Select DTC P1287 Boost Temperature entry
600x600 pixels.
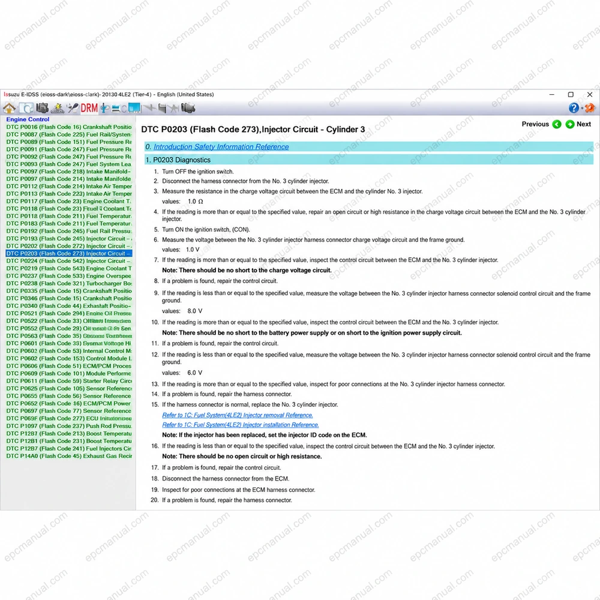click(x=69, y=434)
